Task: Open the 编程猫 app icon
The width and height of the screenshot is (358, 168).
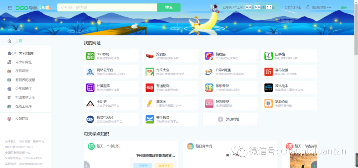Action: click(x=209, y=56)
